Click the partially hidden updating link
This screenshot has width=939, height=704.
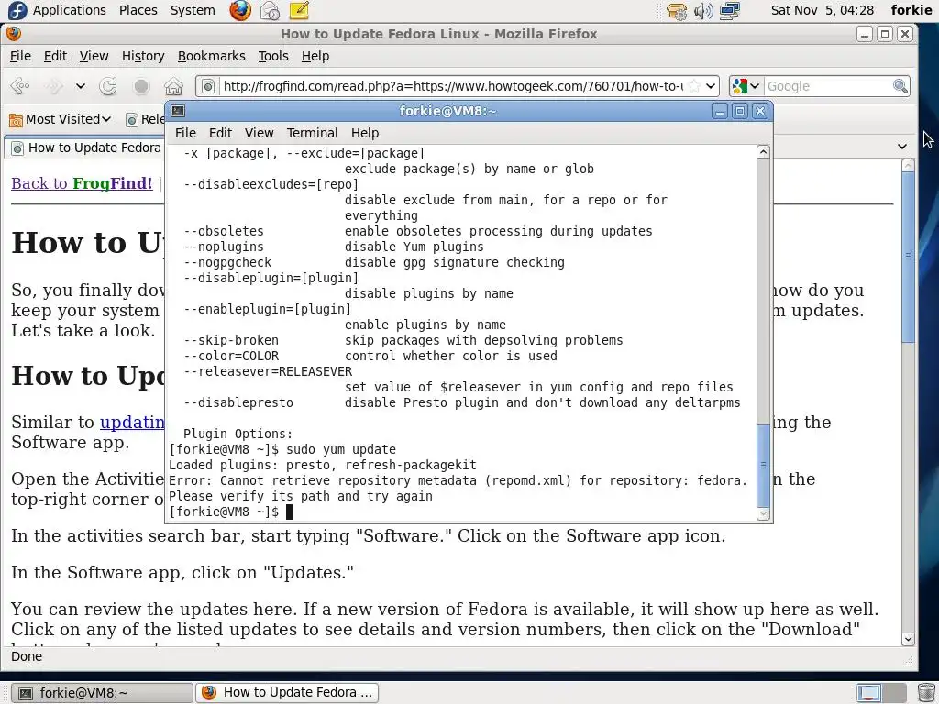coord(132,422)
